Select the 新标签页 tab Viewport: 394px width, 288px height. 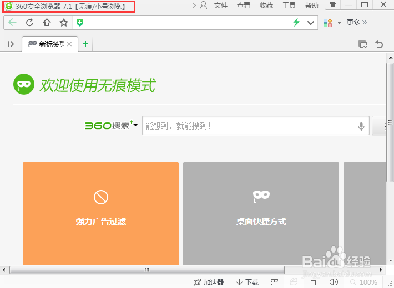pyautogui.click(x=50, y=44)
